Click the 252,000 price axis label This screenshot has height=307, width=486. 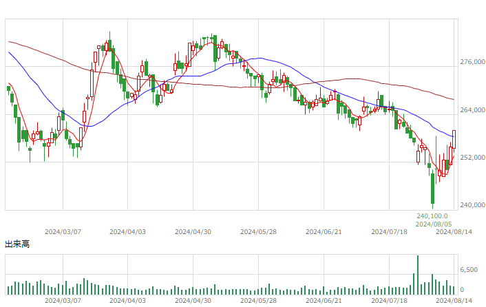coord(472,158)
